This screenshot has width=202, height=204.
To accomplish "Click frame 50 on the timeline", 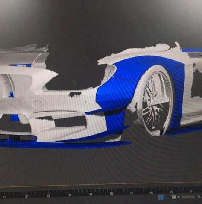I will (x=111, y=194).
